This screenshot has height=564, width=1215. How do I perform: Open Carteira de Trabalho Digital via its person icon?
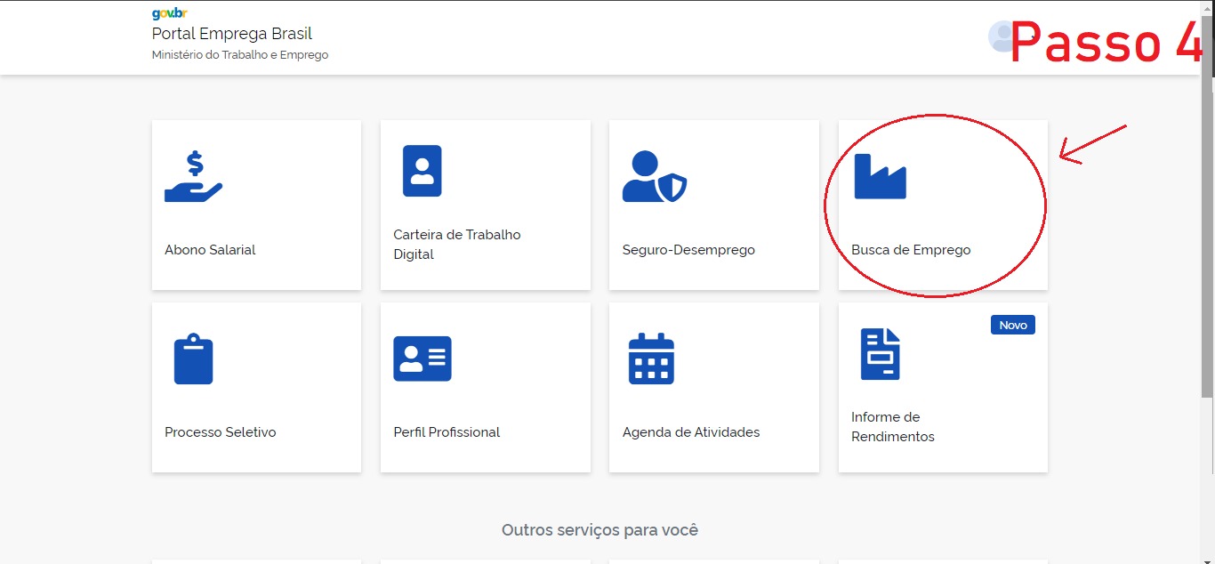pos(422,171)
